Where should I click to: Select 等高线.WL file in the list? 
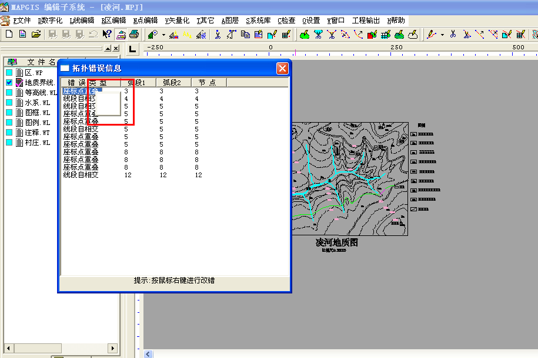(41, 93)
